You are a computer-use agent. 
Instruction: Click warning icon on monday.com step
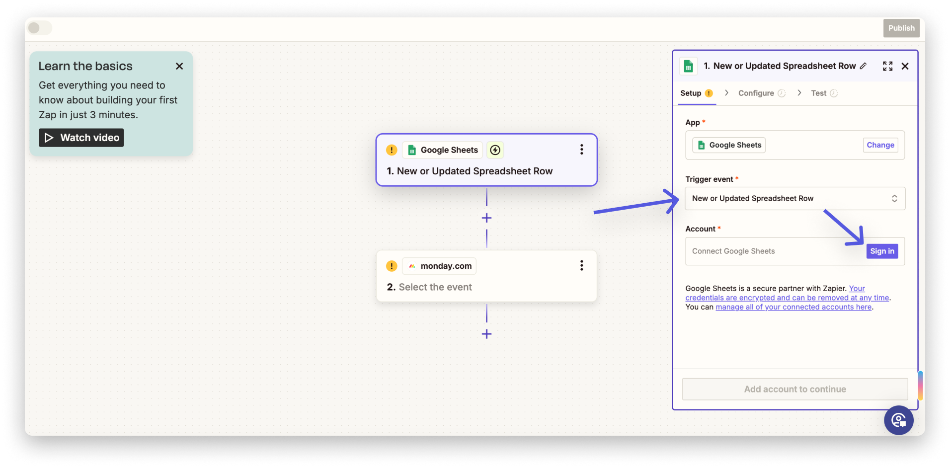coord(392,266)
